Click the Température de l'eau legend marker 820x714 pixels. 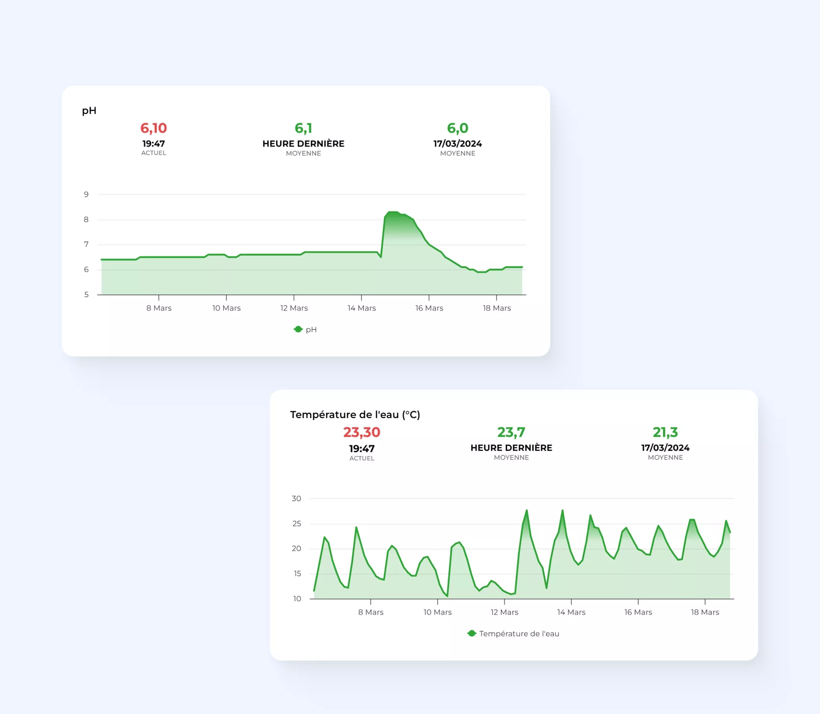[x=471, y=633]
